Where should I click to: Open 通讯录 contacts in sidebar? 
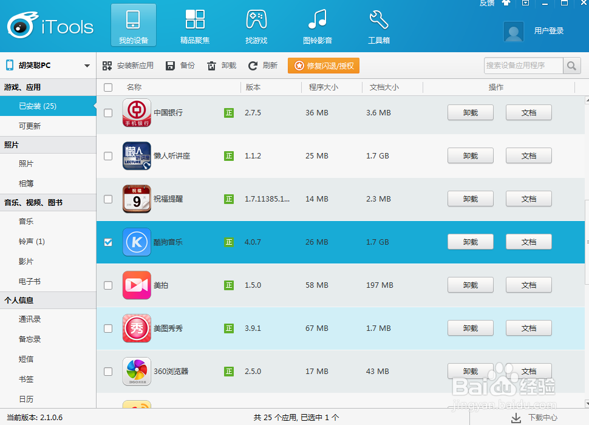(x=48, y=319)
